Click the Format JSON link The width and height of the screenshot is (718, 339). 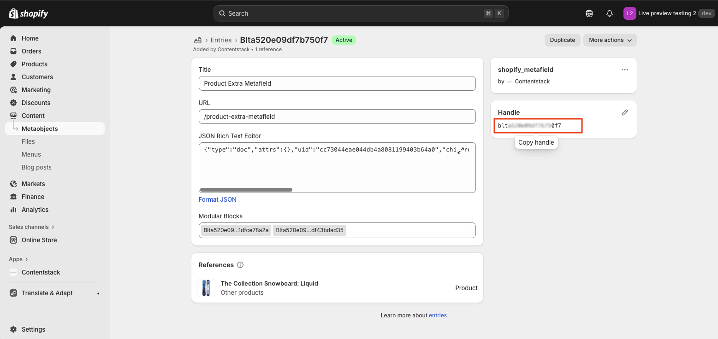click(x=217, y=199)
